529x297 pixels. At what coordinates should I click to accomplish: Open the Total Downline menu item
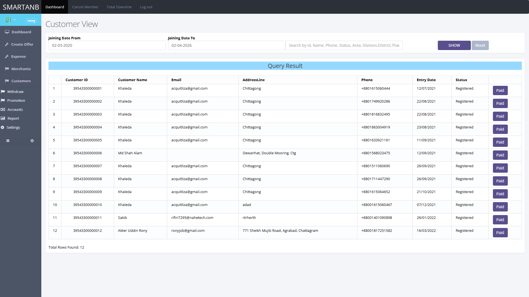point(119,7)
